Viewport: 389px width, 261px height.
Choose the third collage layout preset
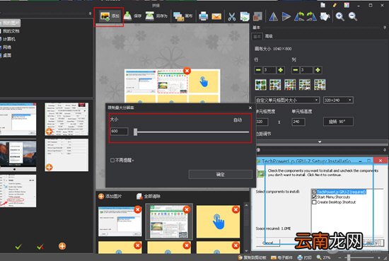pyautogui.click(x=290, y=85)
